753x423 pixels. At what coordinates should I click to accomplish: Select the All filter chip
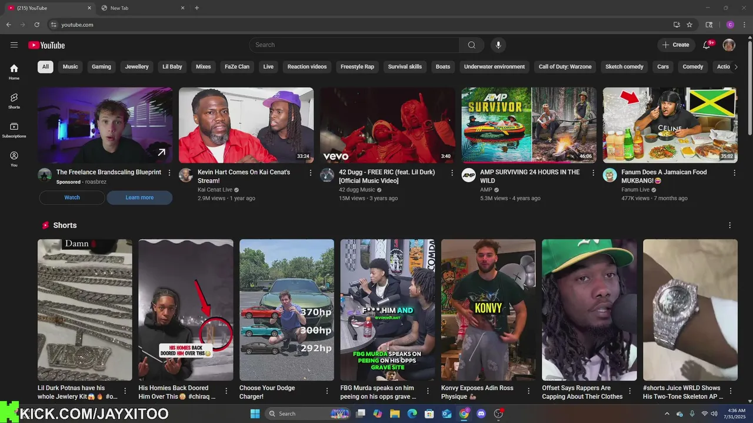click(x=45, y=66)
